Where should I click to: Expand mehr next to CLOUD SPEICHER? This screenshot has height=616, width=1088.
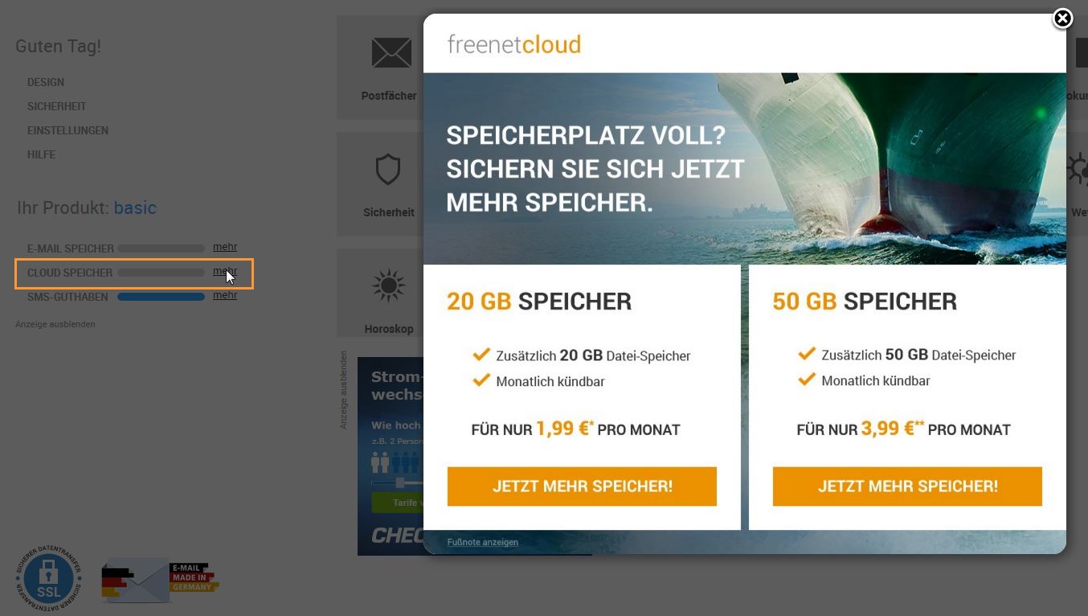click(x=225, y=271)
